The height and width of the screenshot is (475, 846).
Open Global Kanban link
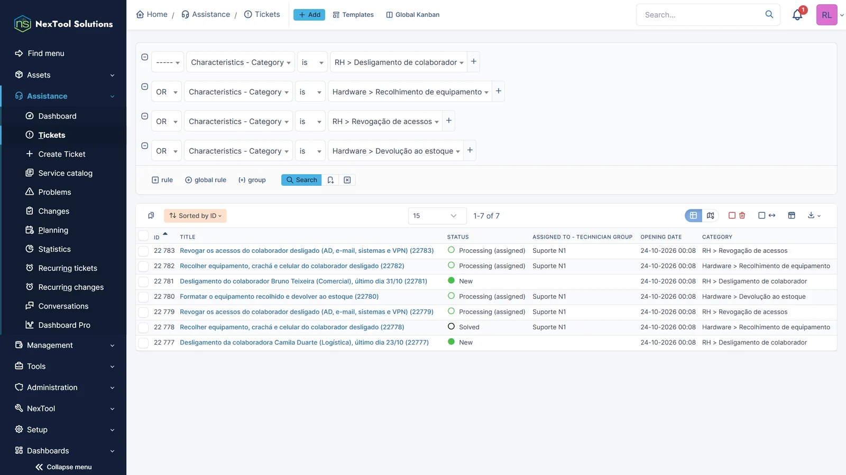pyautogui.click(x=413, y=15)
